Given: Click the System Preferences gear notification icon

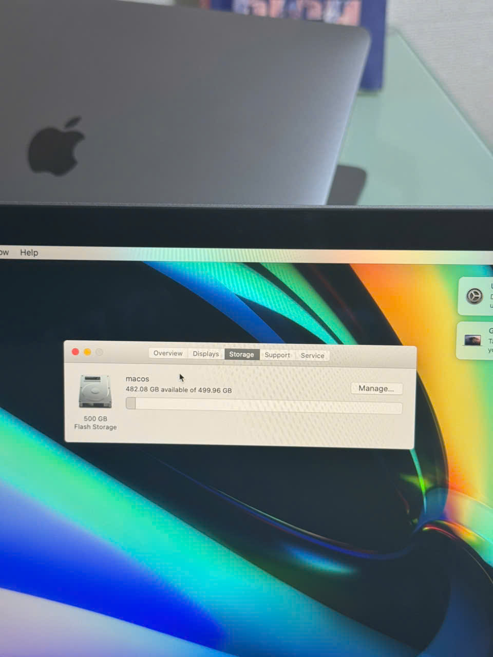Looking at the screenshot, I should coord(475,296).
